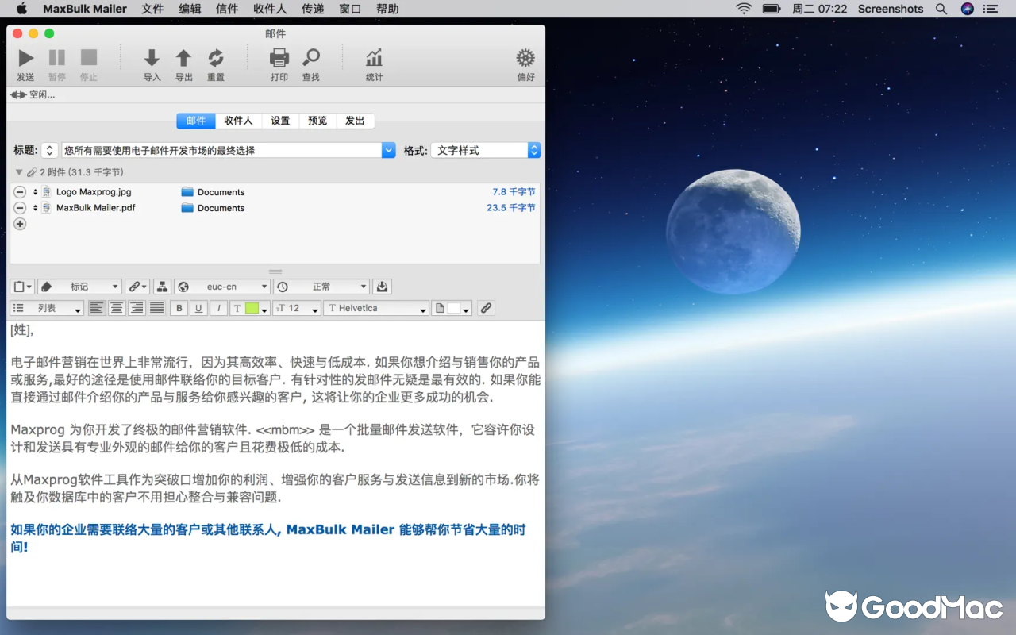Click the add attachment plus button
The image size is (1016, 635).
click(x=20, y=224)
